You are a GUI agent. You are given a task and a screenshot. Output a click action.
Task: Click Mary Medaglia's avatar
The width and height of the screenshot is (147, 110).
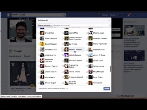pyautogui.click(x=90, y=72)
